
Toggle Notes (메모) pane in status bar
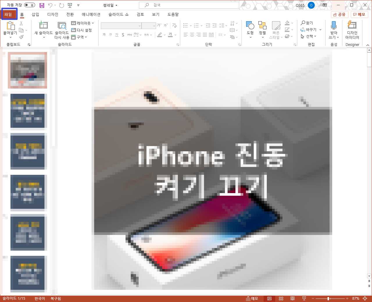(x=252, y=299)
